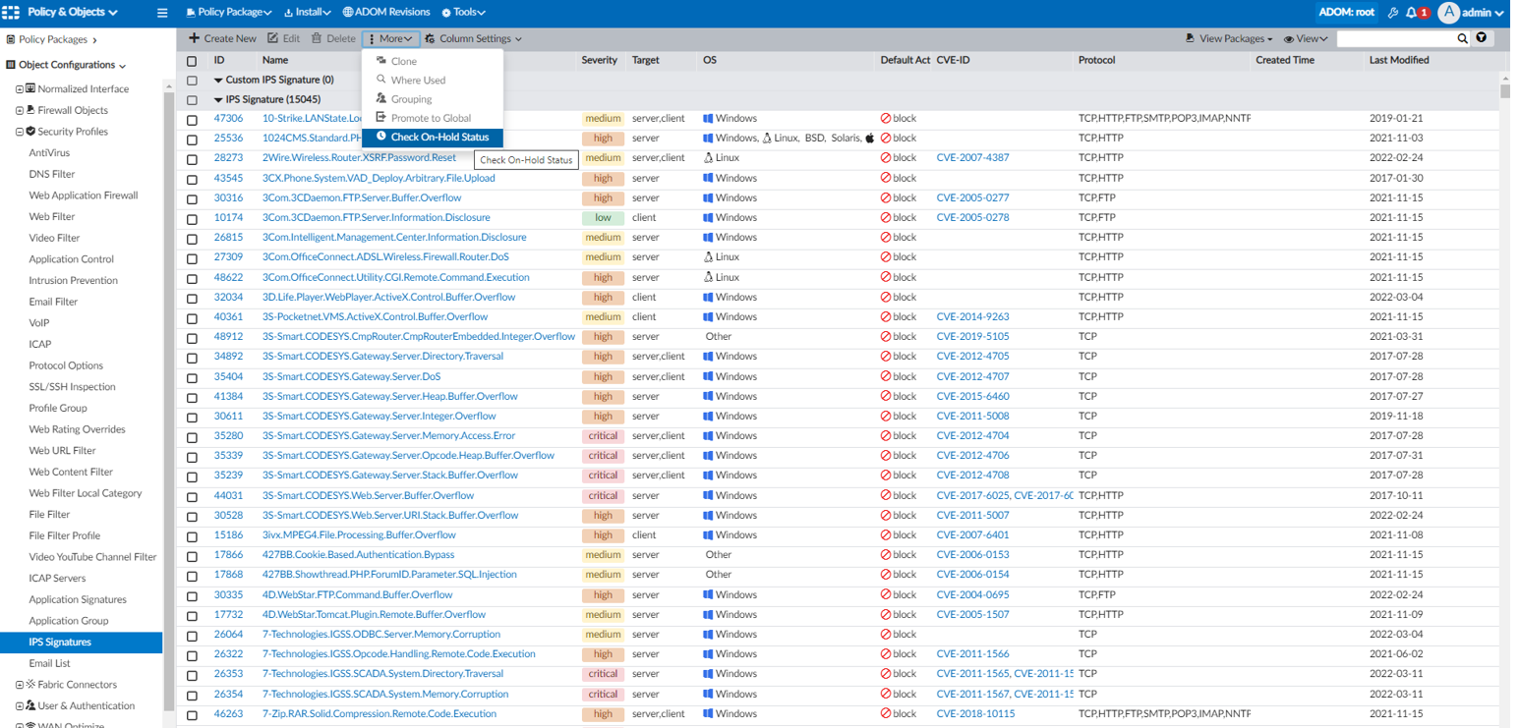Click the Create New button
This screenshot has height=728, width=1520.
(222, 39)
